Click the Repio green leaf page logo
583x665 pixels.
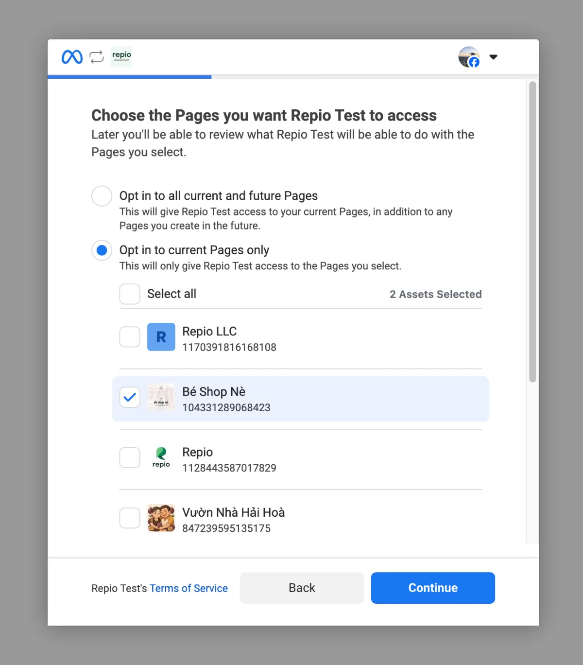(x=161, y=457)
